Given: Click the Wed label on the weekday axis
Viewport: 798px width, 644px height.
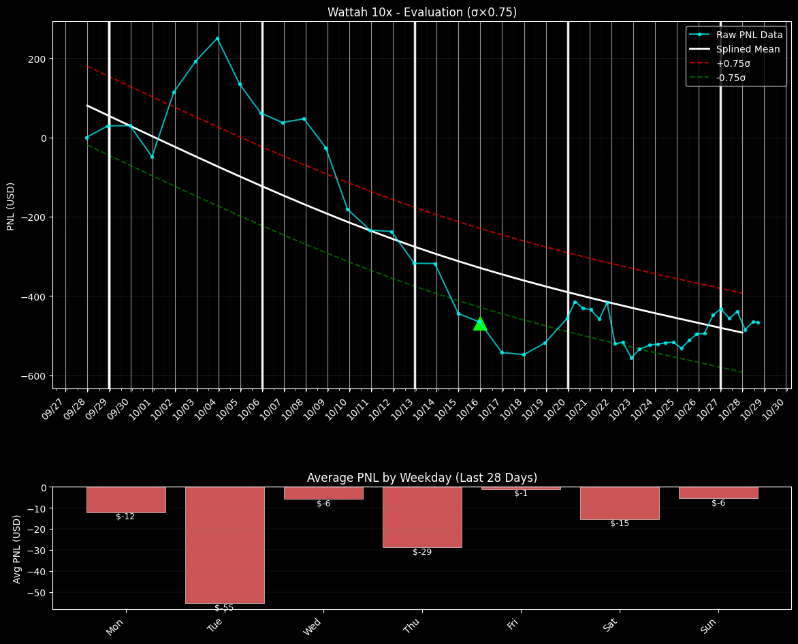Looking at the screenshot, I should [x=313, y=626].
